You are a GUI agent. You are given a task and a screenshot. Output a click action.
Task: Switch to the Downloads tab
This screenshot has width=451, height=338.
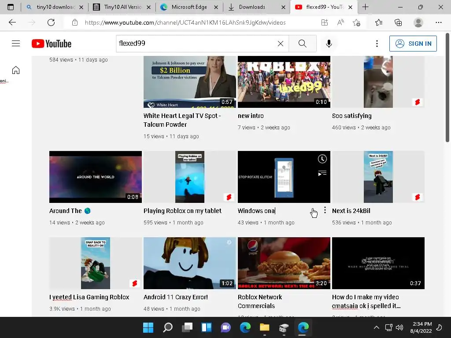(x=256, y=7)
